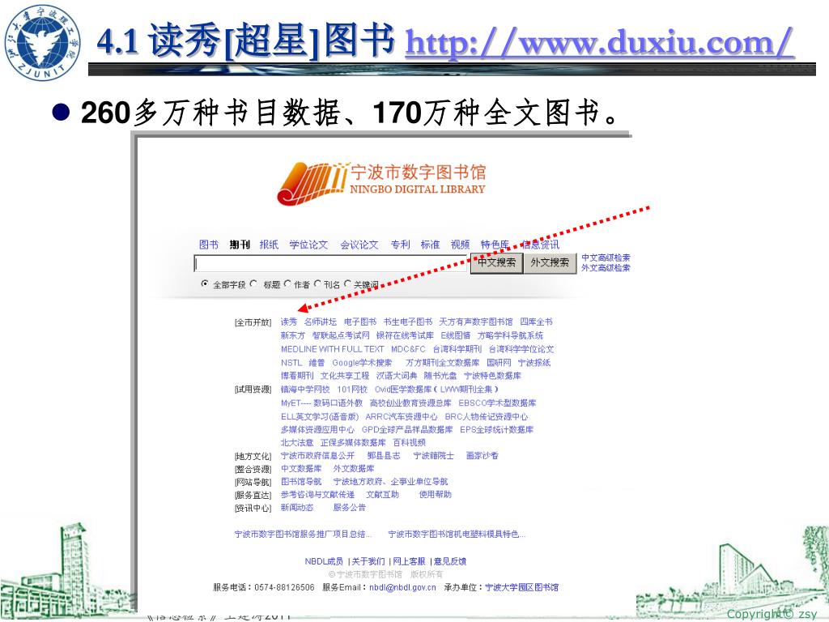This screenshot has height=622, width=829.
Task: Open the MEDLINE WITH FULL TEXT link
Action: (x=333, y=349)
